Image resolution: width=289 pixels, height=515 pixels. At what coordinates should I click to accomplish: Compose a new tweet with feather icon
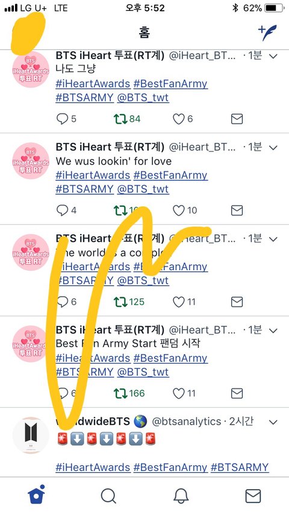pos(267,33)
